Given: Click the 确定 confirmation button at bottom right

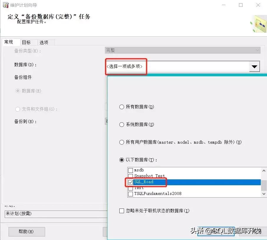Looking at the screenshot, I should [216, 231].
